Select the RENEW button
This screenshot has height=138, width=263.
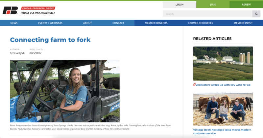click(x=246, y=5)
